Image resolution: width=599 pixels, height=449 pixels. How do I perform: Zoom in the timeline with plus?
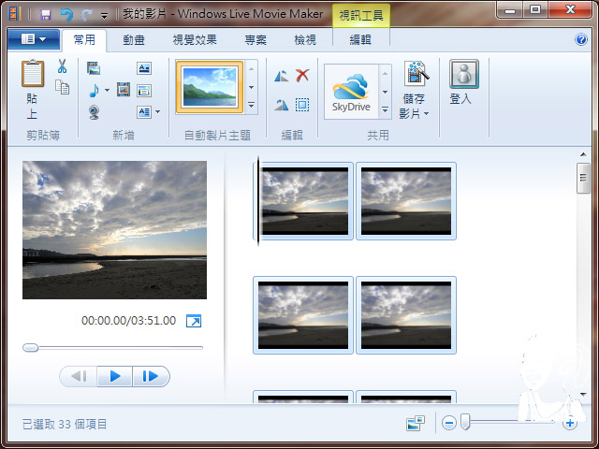[570, 423]
